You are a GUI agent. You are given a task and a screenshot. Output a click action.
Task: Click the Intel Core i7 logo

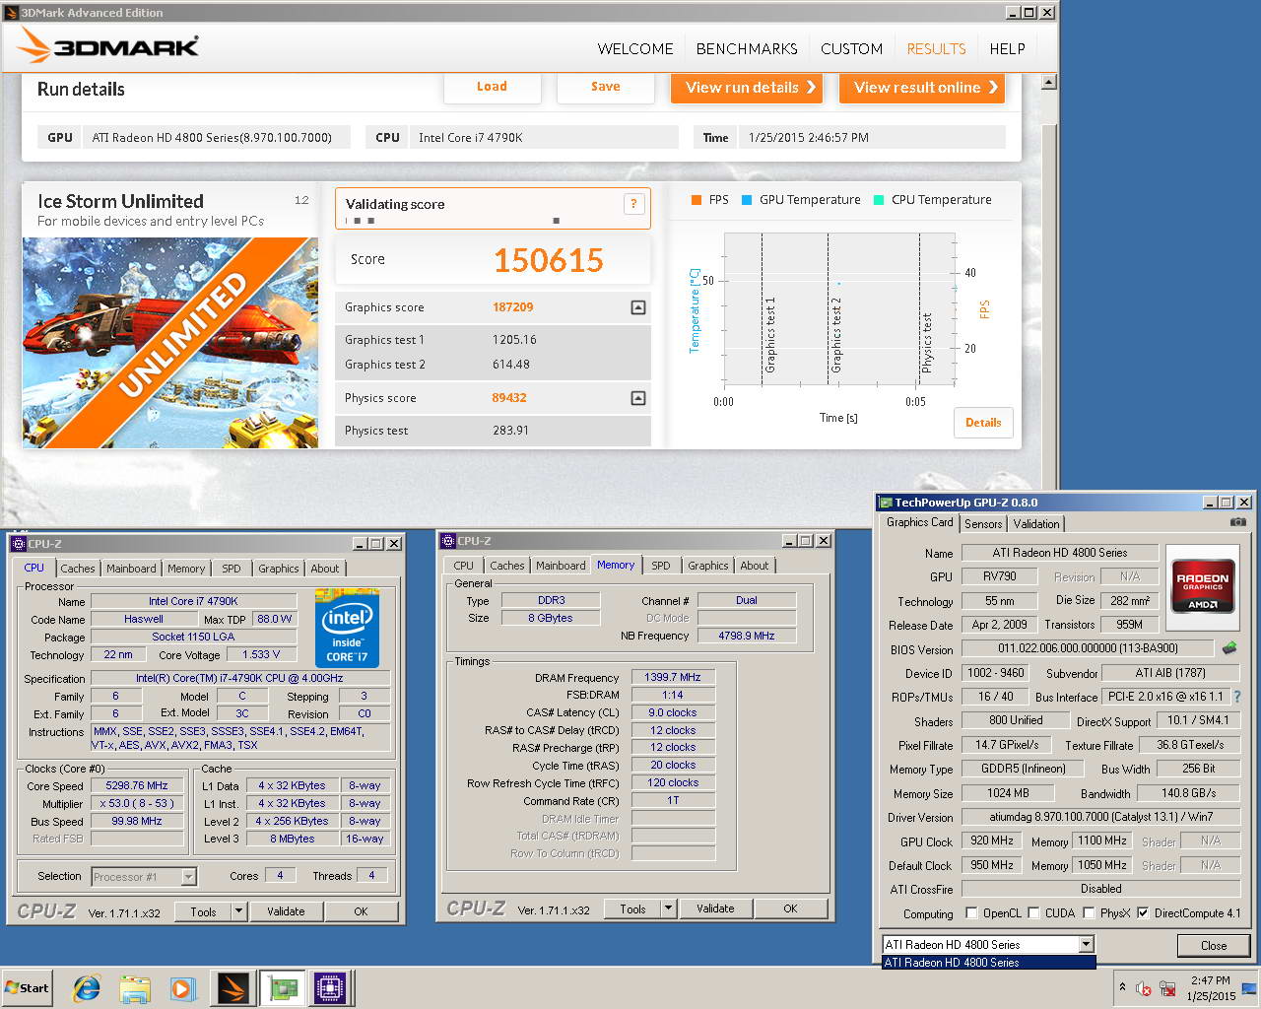point(347,629)
